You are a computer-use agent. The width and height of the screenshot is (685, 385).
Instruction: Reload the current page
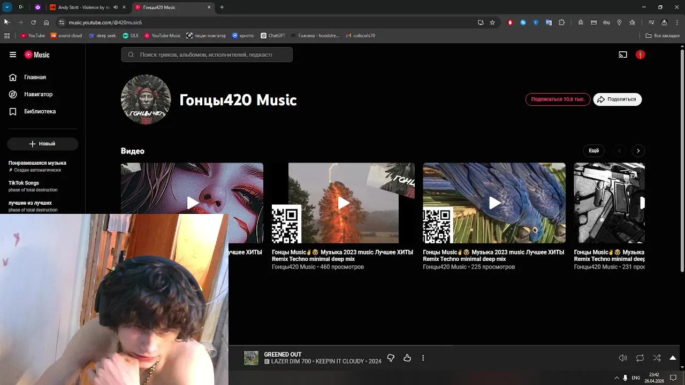(33, 22)
